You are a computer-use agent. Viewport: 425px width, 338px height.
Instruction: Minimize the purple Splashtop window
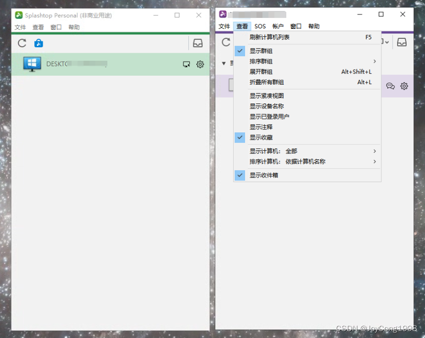(x=360, y=14)
